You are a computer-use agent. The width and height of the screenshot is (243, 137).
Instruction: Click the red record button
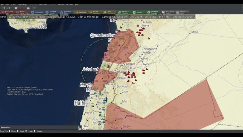[x=22, y=8]
